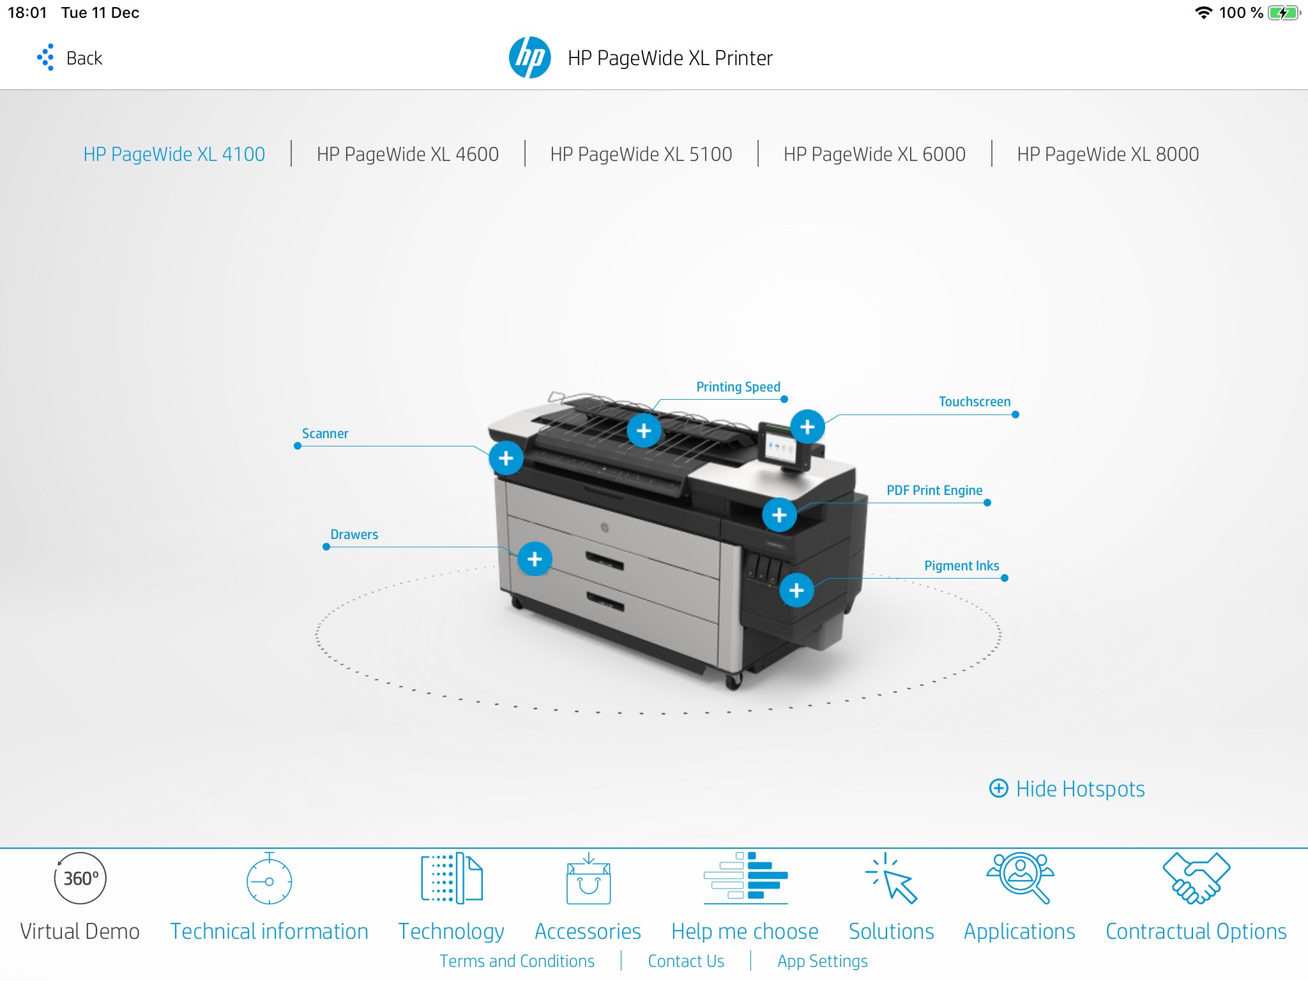Select HP PageWide XL 8000 tab

(1107, 155)
